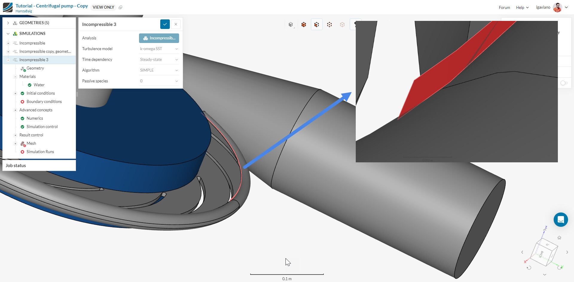
Task: Rotate view right with the right arrow
Action: [567, 252]
